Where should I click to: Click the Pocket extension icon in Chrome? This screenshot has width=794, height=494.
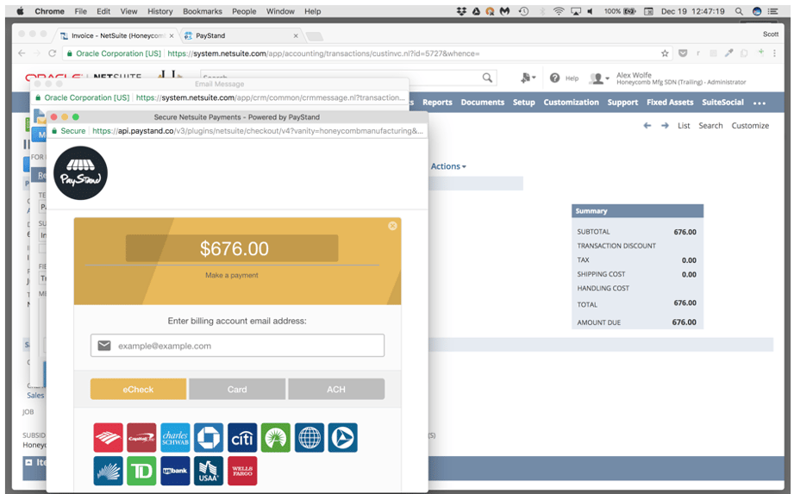click(x=683, y=53)
